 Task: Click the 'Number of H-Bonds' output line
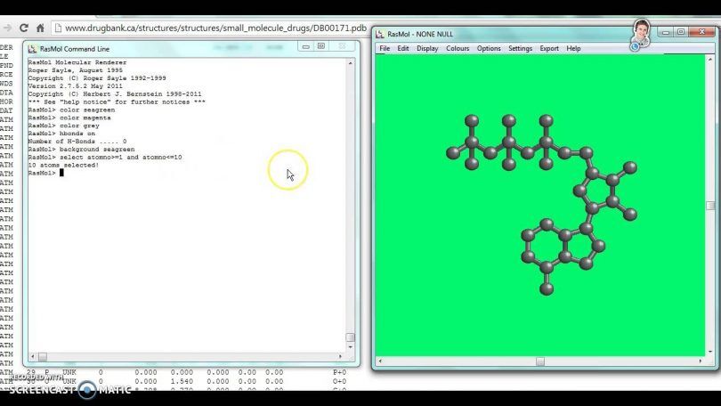tap(77, 142)
